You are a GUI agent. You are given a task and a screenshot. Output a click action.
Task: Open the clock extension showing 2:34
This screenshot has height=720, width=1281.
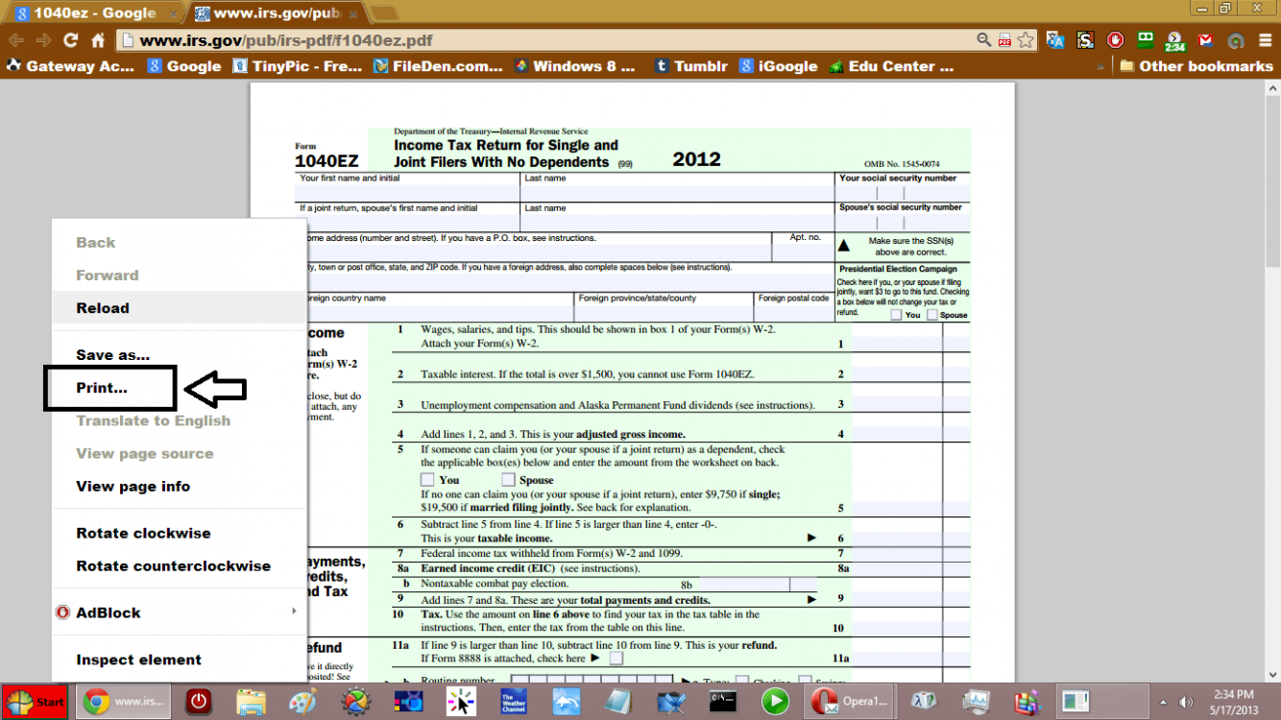pos(1175,41)
